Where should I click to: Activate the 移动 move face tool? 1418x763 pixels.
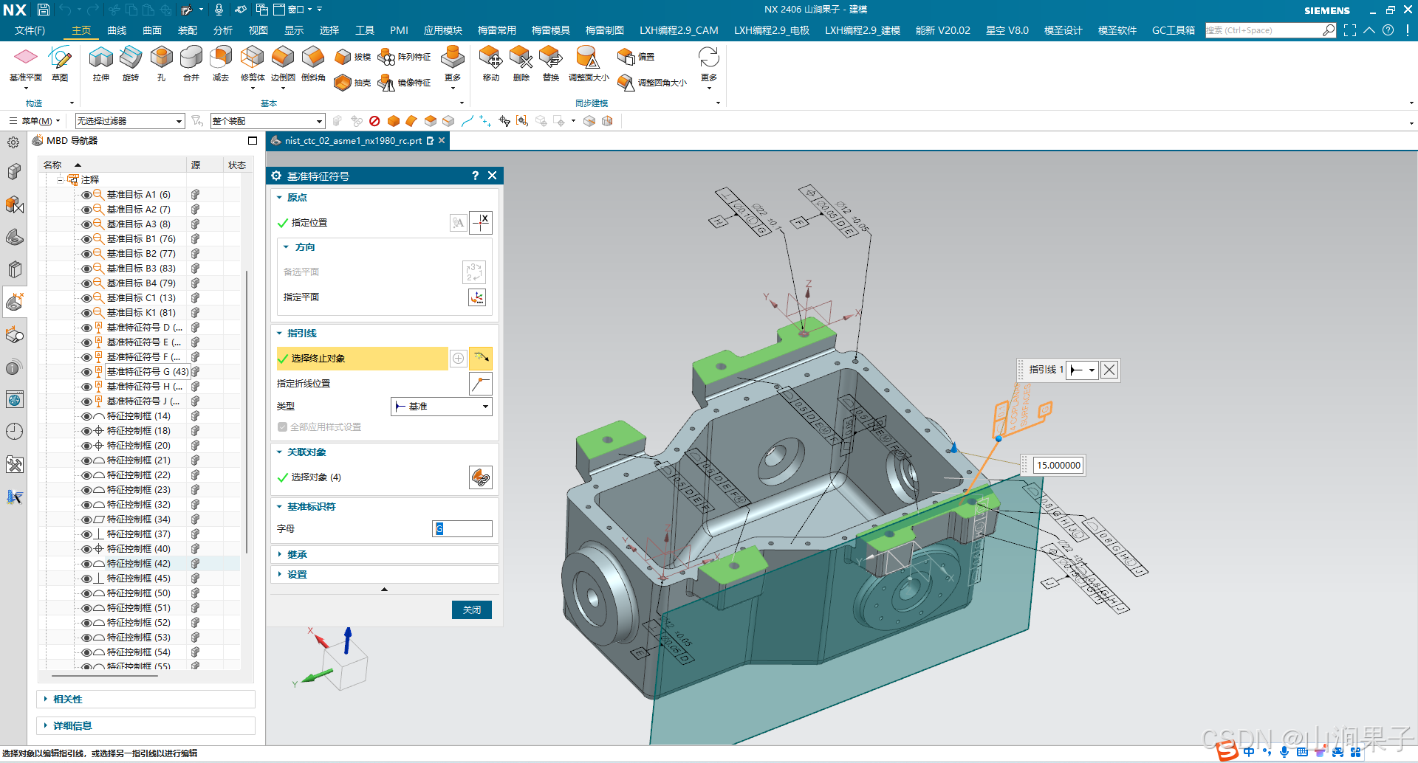tap(491, 63)
